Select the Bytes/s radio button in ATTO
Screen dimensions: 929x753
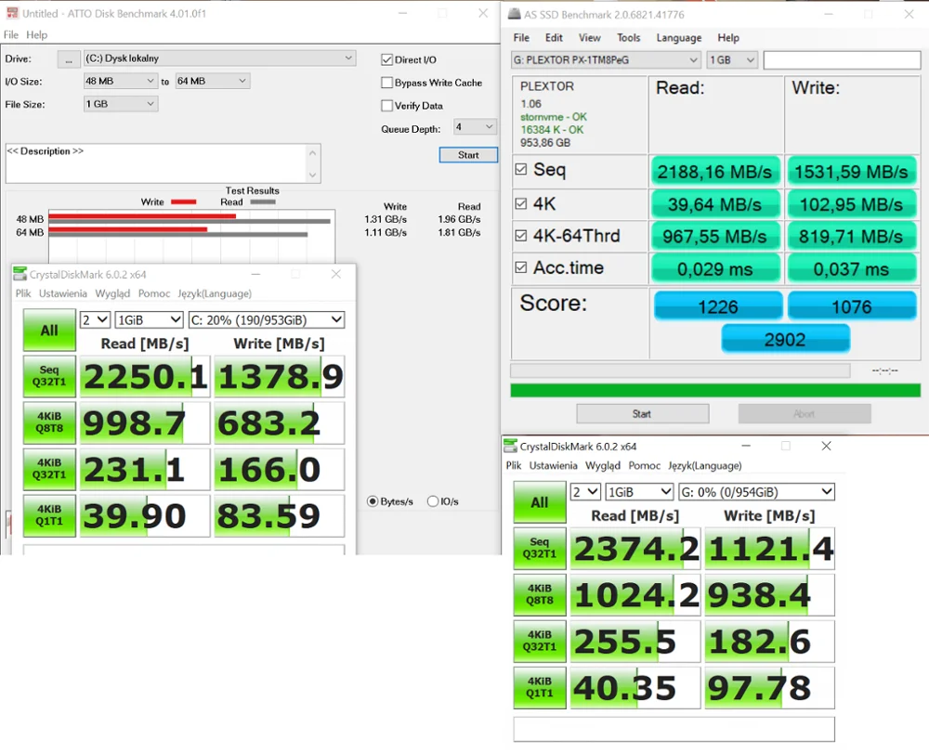point(373,501)
